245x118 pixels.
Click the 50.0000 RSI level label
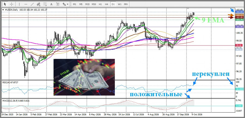click(240, 89)
